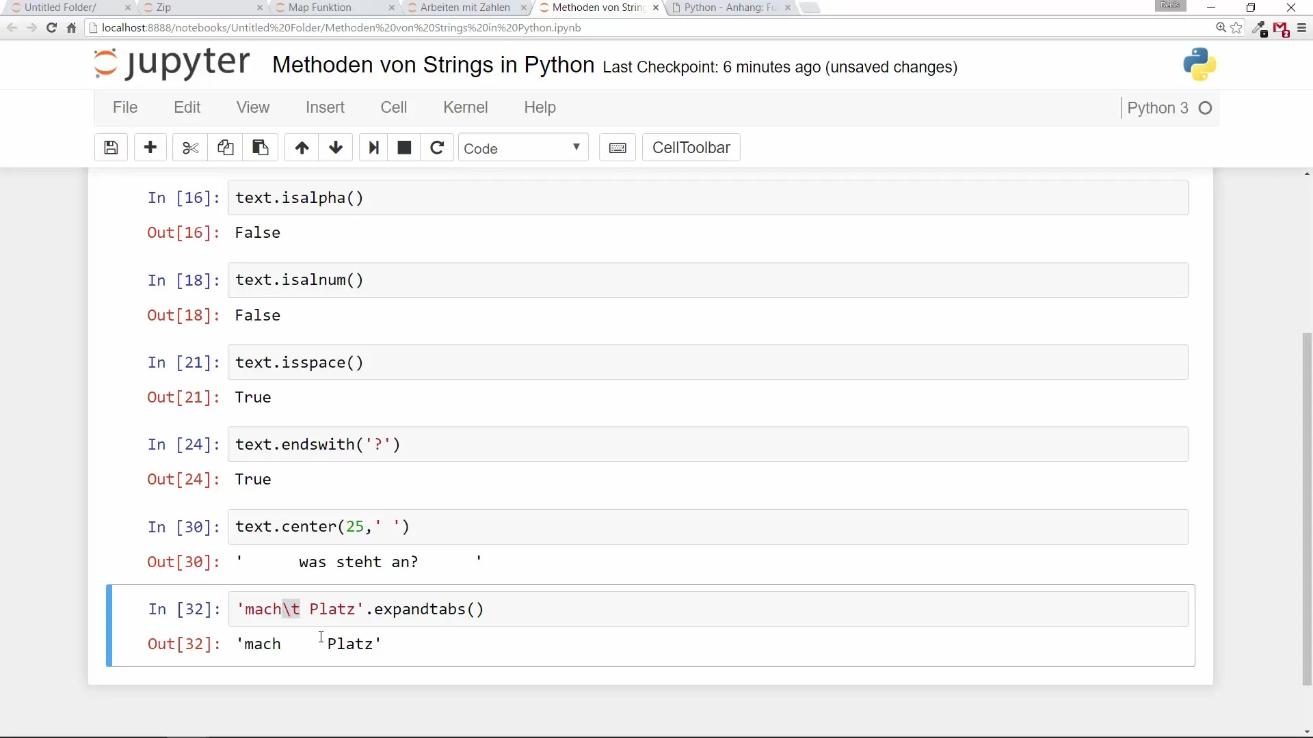The width and height of the screenshot is (1313, 738).
Task: Open the zoom magnifier icon in address bar
Action: [x=1221, y=28]
